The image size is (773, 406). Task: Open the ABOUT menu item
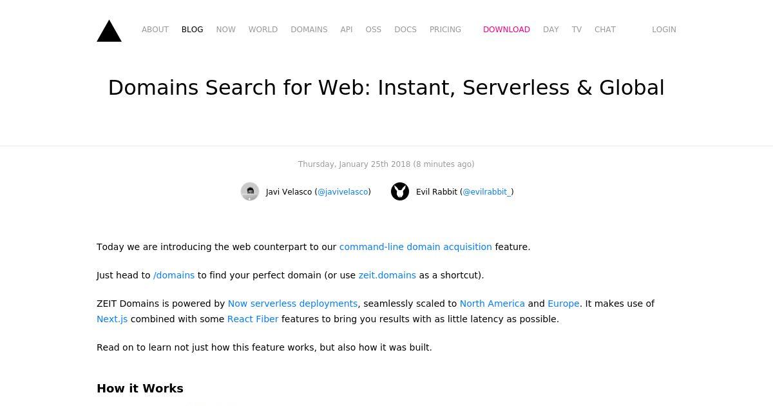[x=155, y=30]
